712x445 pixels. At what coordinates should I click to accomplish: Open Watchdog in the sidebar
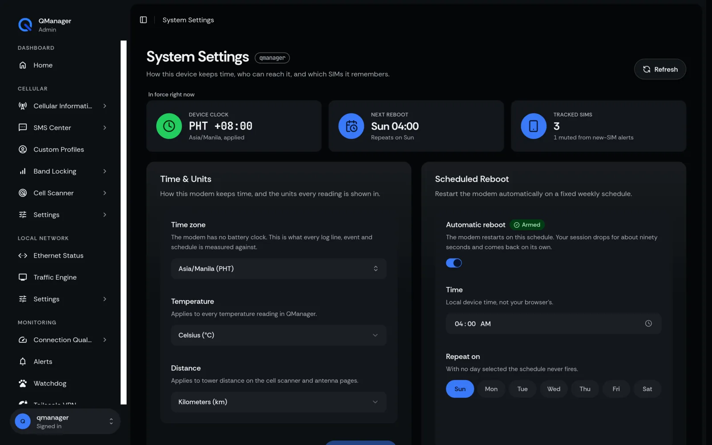pyautogui.click(x=65, y=384)
